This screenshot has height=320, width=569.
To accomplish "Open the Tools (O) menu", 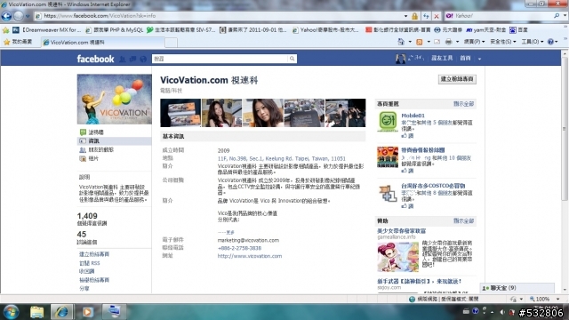I will click(532, 42).
